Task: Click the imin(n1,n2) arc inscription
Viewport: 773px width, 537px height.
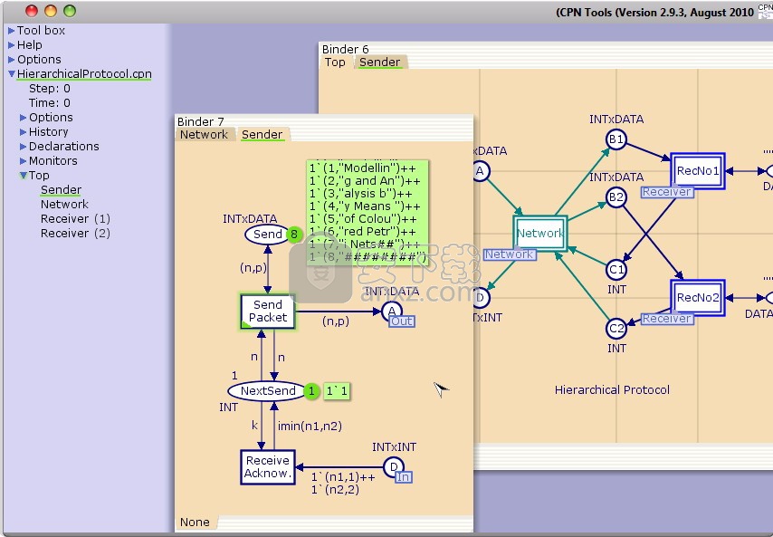Action: tap(310, 426)
